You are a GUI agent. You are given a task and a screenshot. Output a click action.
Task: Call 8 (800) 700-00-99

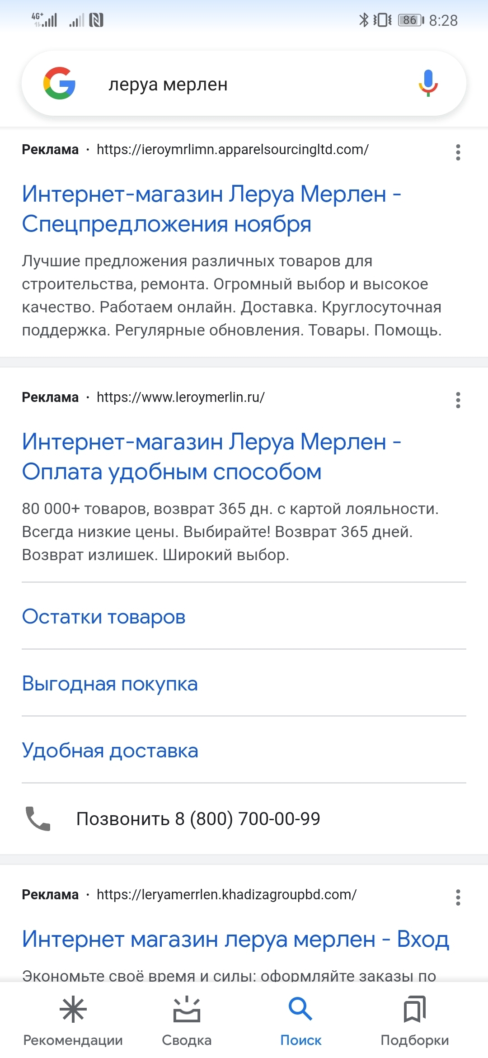[198, 819]
